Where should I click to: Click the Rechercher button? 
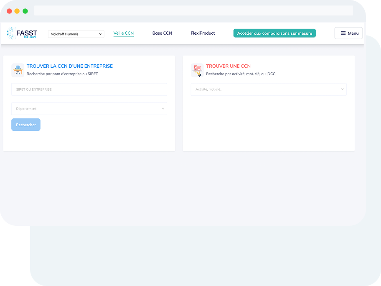(x=26, y=125)
